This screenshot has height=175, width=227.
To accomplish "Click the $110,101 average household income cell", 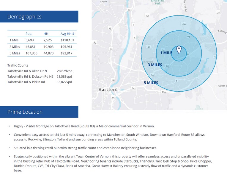I will click(67, 40).
